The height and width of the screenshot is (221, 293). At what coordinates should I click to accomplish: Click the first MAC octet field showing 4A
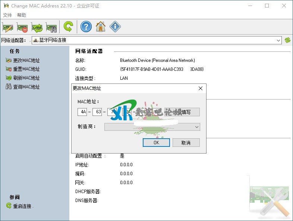pos(82,112)
